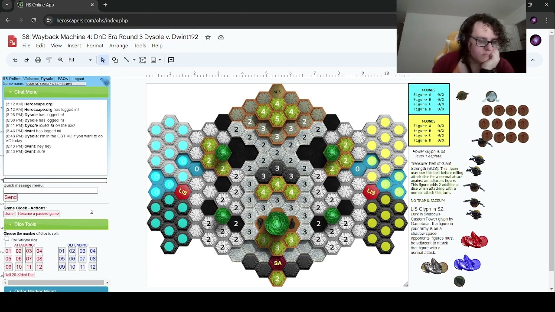Click the browser address bar URL
The width and height of the screenshot is (555, 312).
coord(92,20)
